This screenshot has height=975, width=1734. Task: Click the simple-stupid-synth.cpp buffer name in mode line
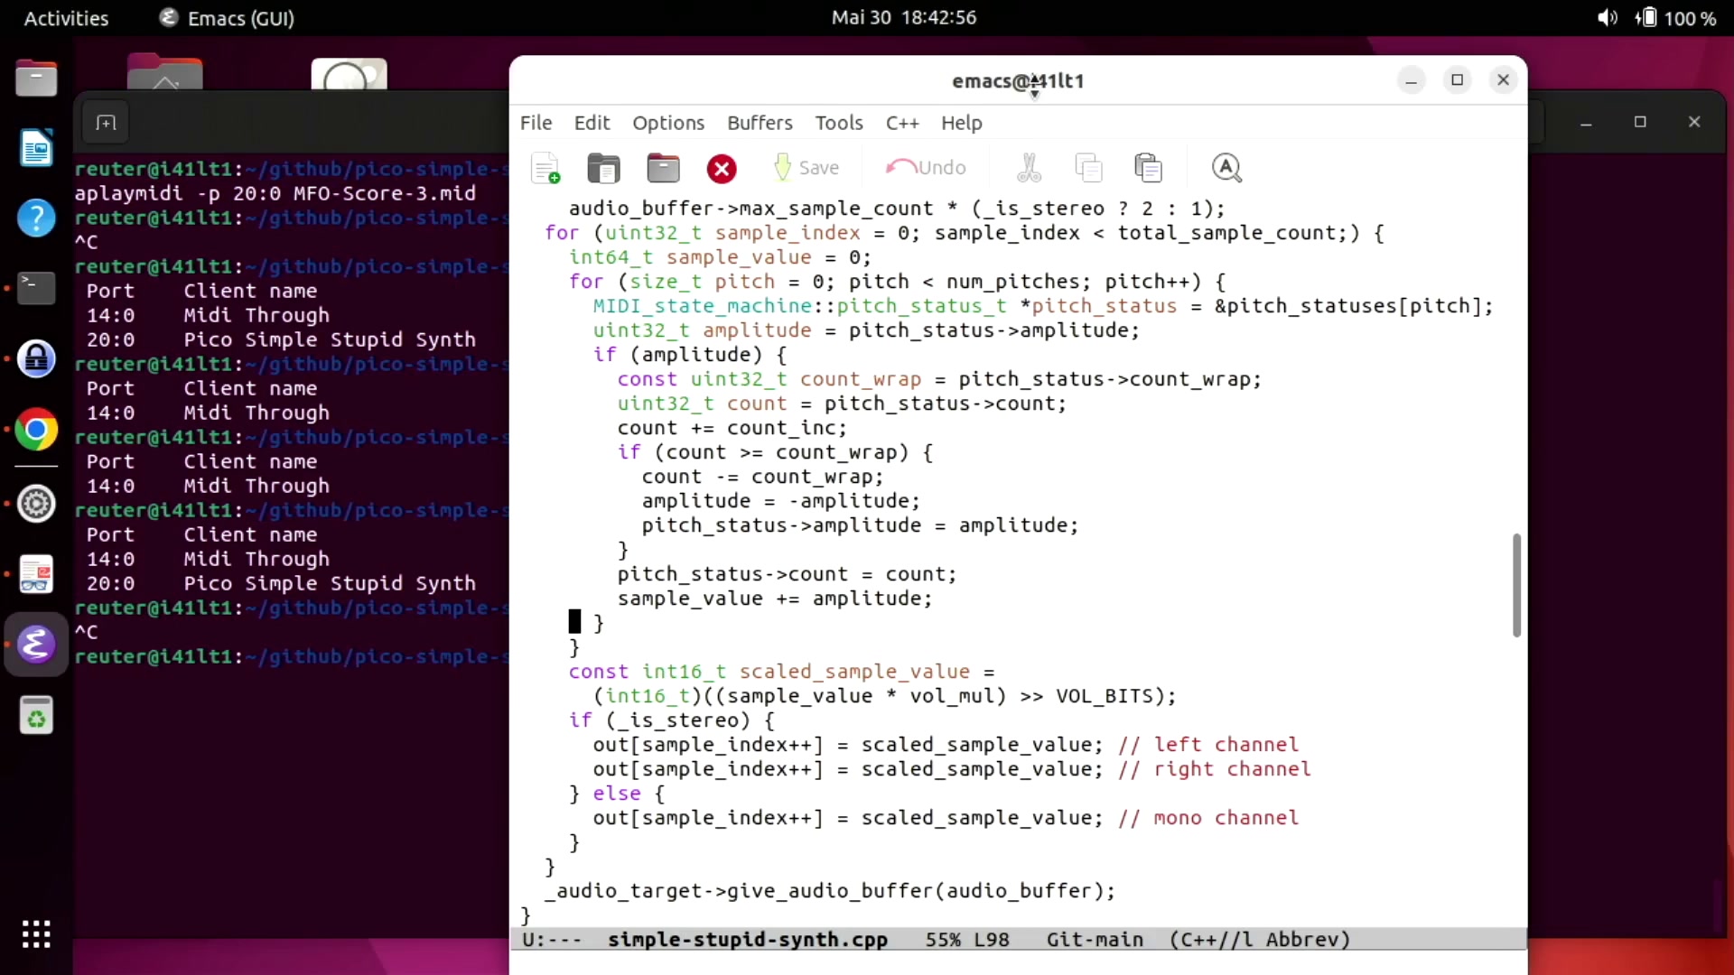(748, 940)
